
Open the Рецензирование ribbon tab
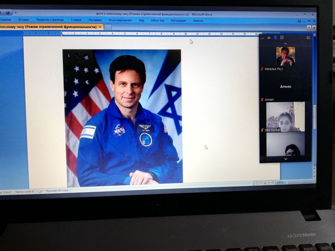tap(120, 20)
